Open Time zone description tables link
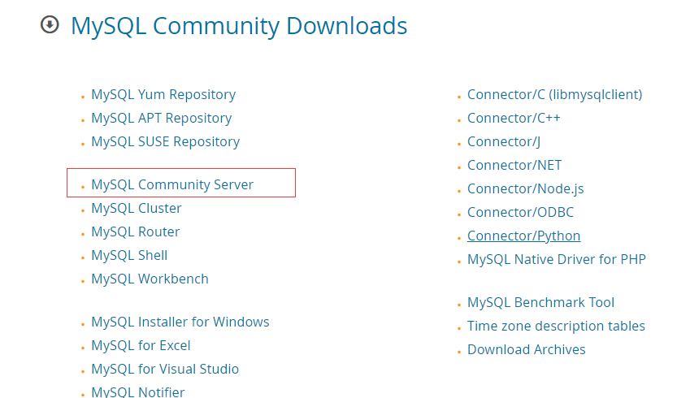677x398 pixels. [556, 326]
